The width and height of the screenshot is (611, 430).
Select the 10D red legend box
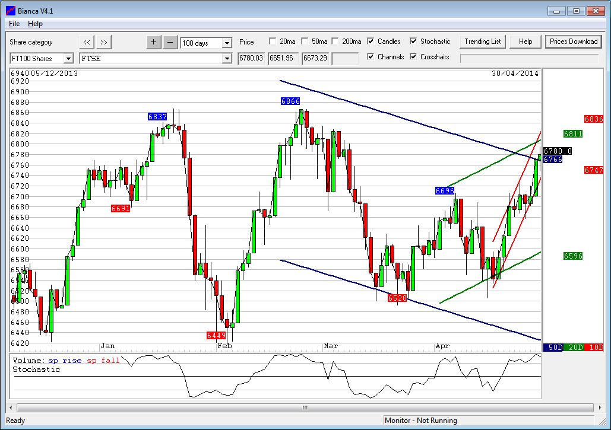594,348
